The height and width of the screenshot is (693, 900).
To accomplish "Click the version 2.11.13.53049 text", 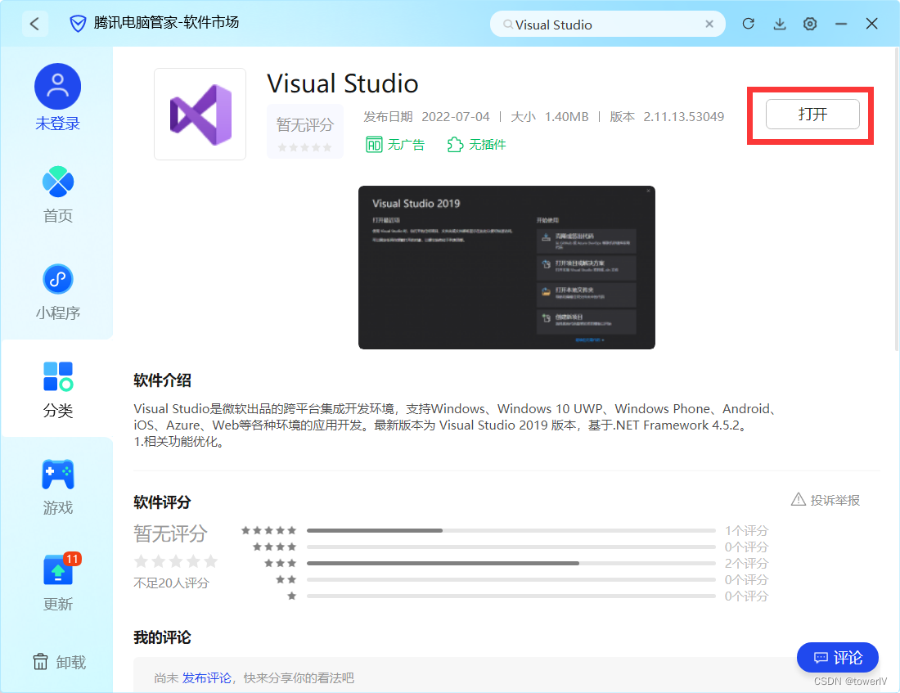I will point(684,116).
